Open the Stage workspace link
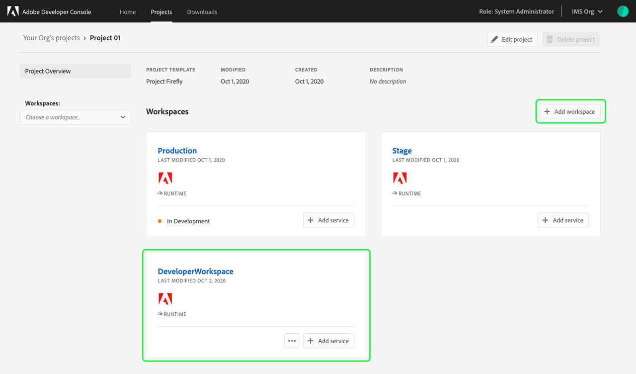636x374 pixels. 402,151
